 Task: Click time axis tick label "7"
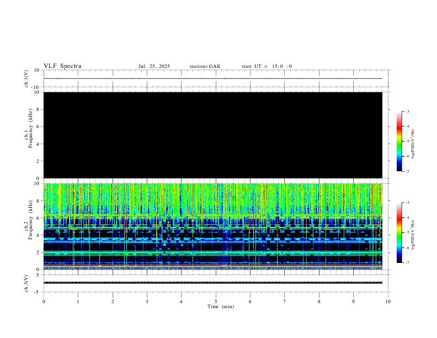[x=285, y=302]
